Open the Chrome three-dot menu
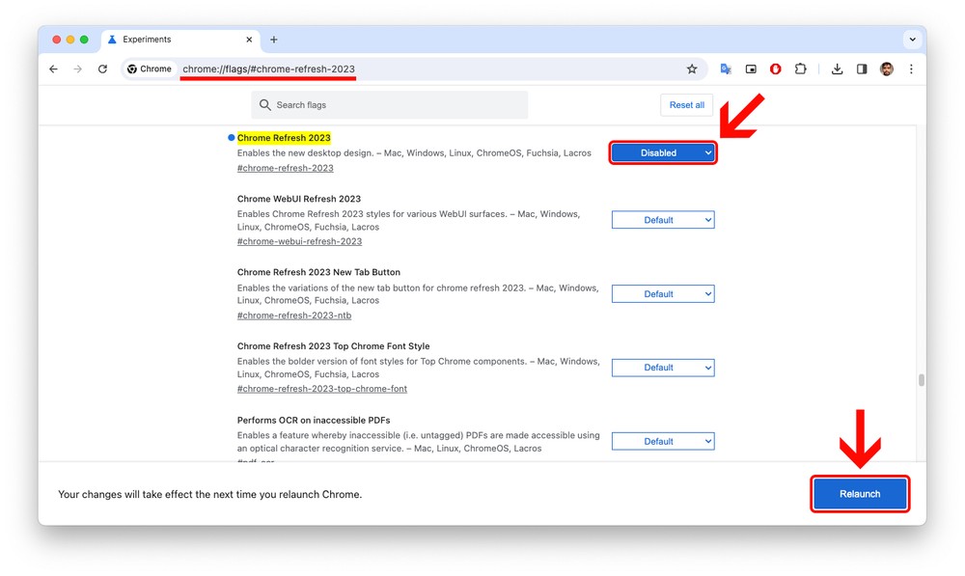Screen dimensions: 965x576 pos(911,69)
